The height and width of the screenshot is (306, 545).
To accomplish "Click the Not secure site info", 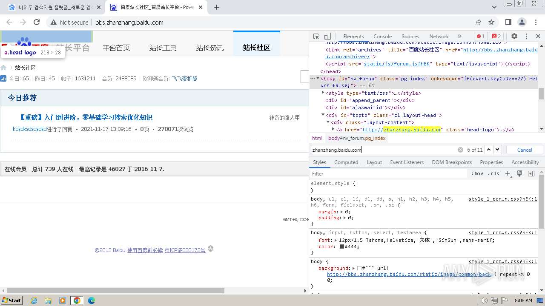I will [x=69, y=22].
